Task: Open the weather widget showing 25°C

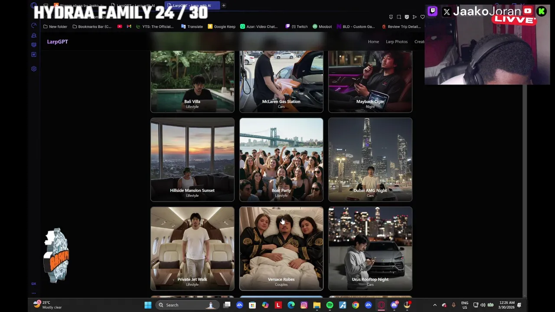Action: [48, 305]
